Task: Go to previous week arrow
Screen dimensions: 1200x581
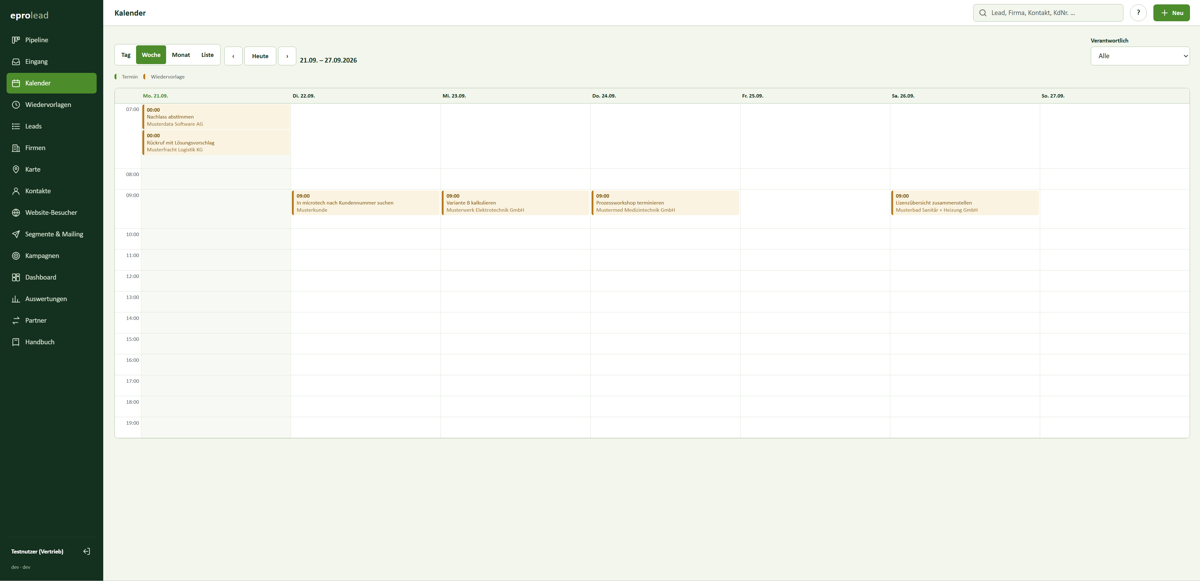Action: coord(233,56)
